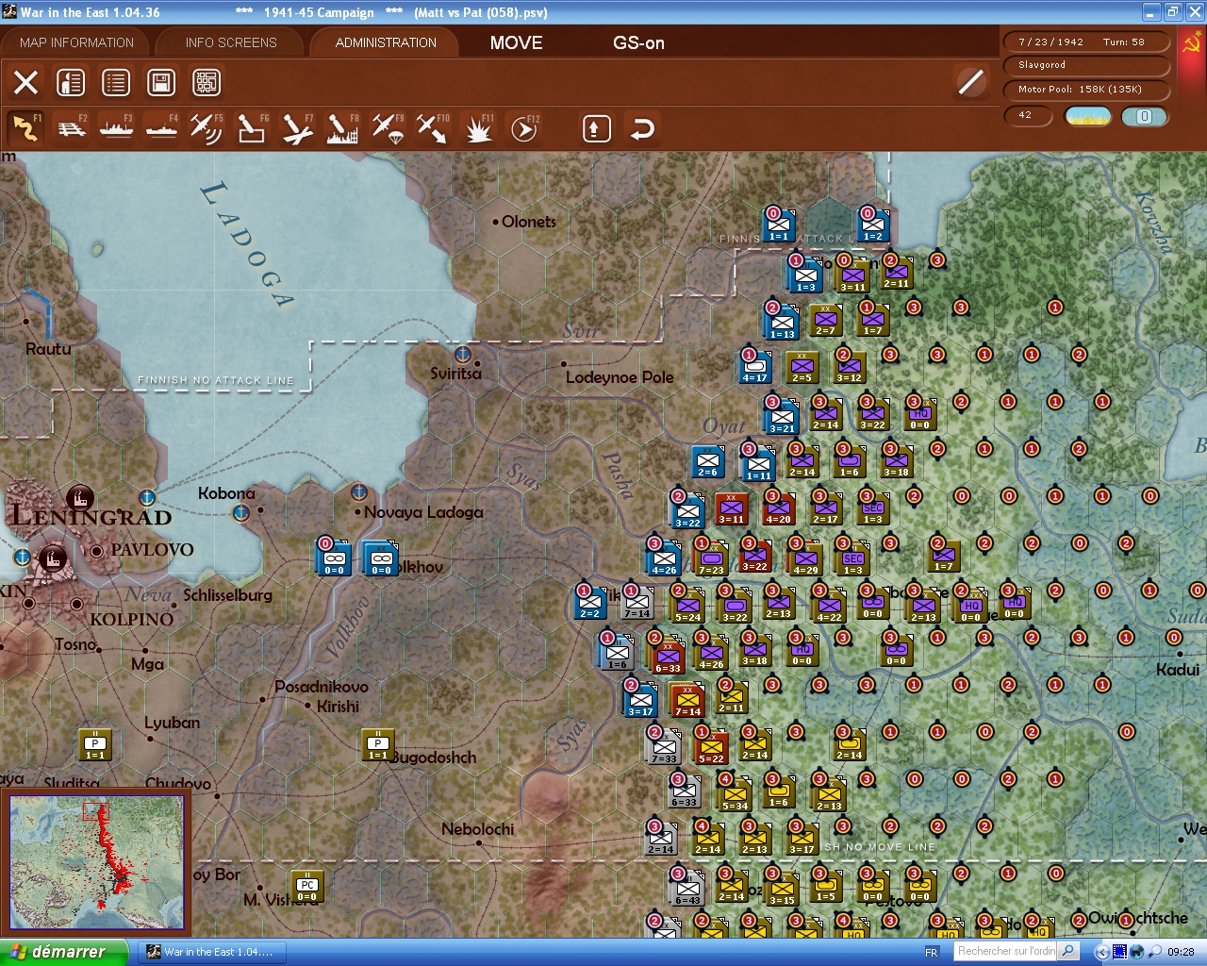Screen dimensions: 1207x966
Task: Click the Lodeynoe Pole town label
Action: click(x=620, y=377)
